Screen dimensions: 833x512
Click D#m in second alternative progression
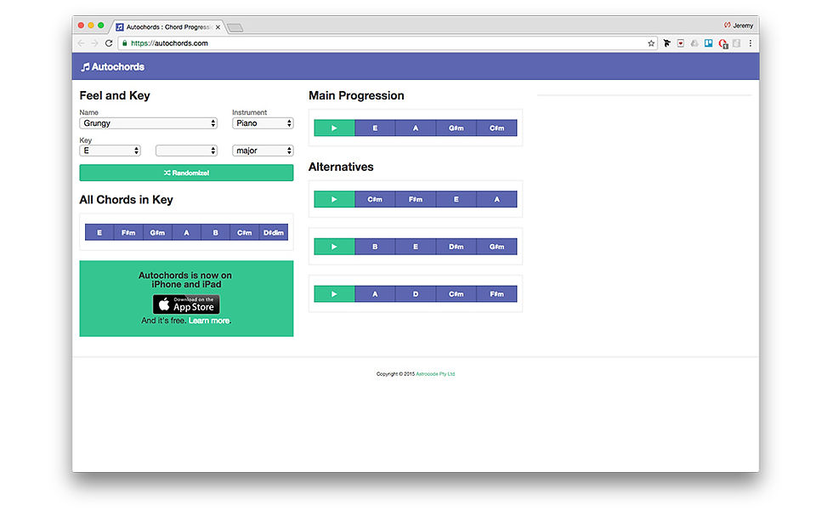coord(456,247)
